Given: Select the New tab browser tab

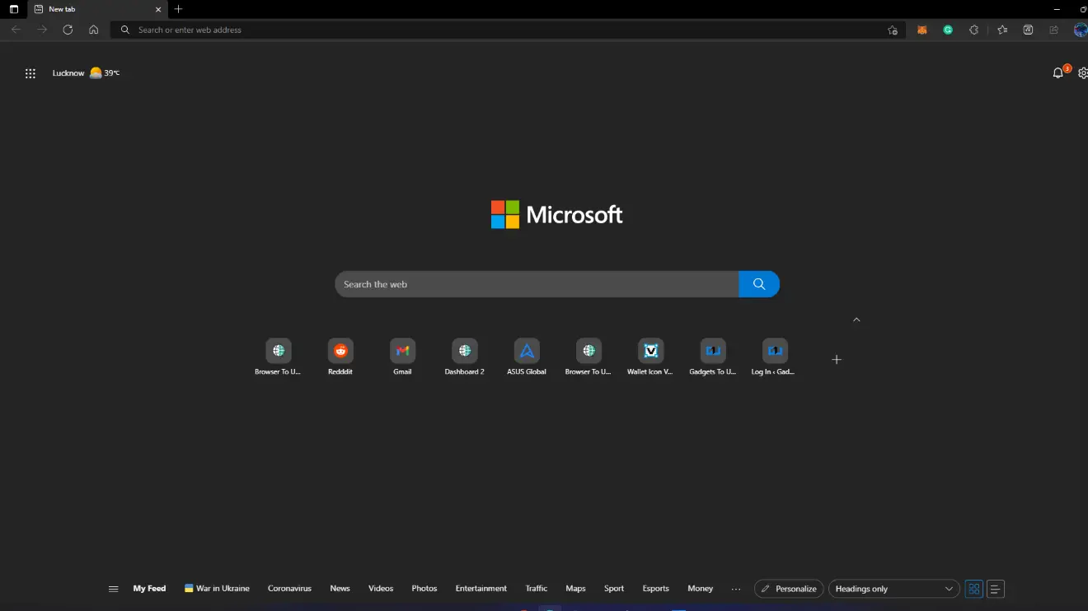Looking at the screenshot, I should click(x=97, y=9).
